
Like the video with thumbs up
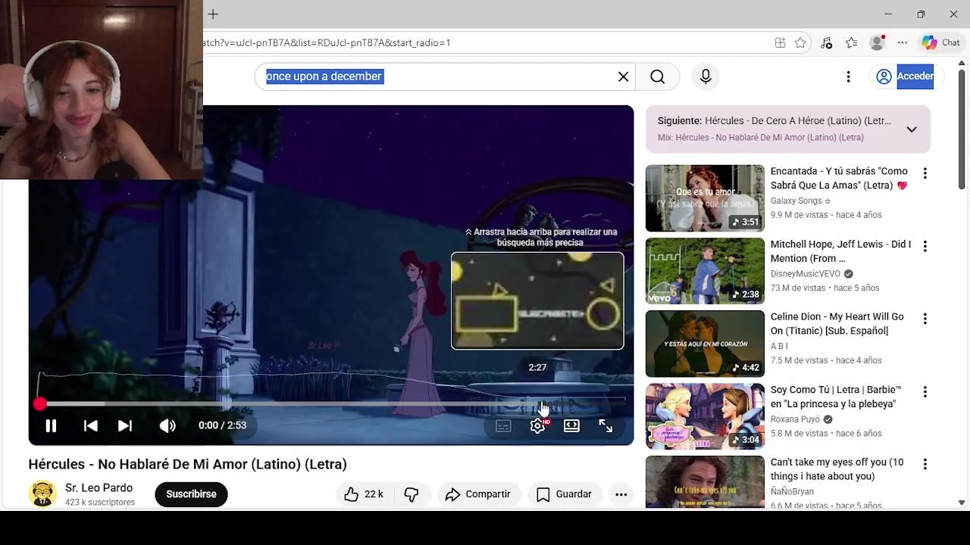tap(364, 494)
